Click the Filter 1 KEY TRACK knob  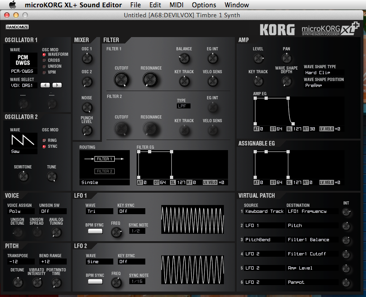pos(184,81)
